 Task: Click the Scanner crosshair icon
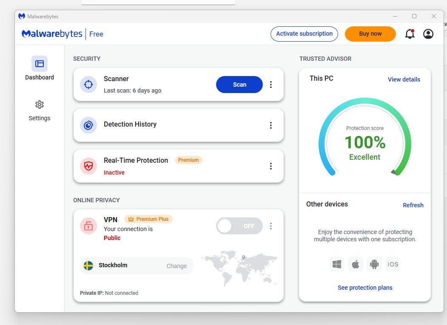88,85
